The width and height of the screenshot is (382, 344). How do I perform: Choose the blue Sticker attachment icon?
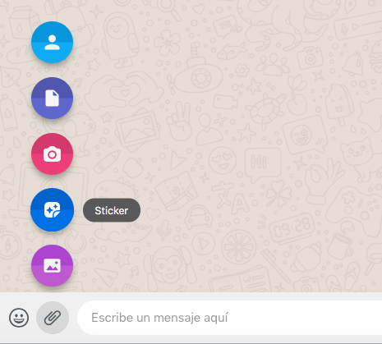[x=52, y=210]
